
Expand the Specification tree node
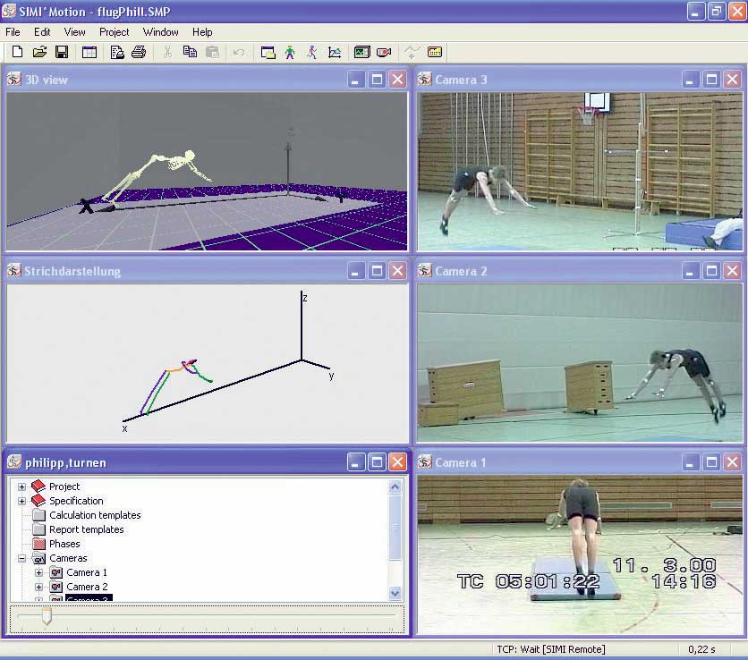[x=21, y=501]
